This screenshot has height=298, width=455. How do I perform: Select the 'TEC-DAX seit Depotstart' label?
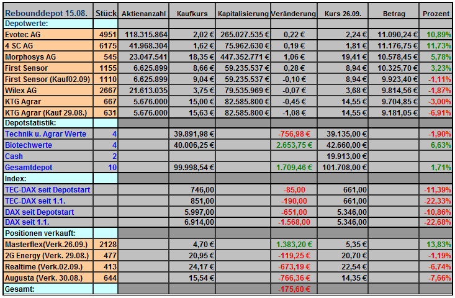tap(48, 190)
